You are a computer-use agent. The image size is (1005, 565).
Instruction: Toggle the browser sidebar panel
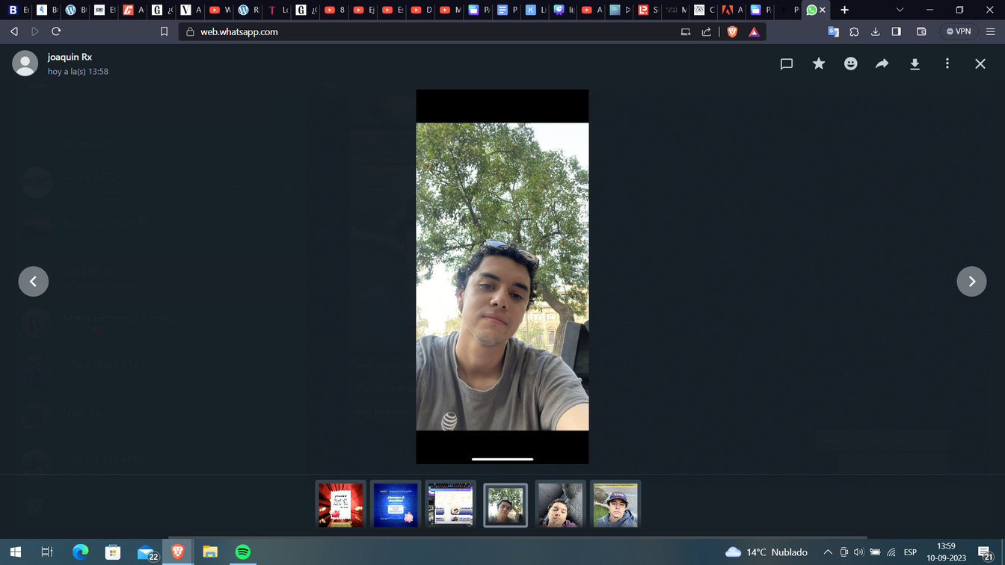[x=897, y=31]
